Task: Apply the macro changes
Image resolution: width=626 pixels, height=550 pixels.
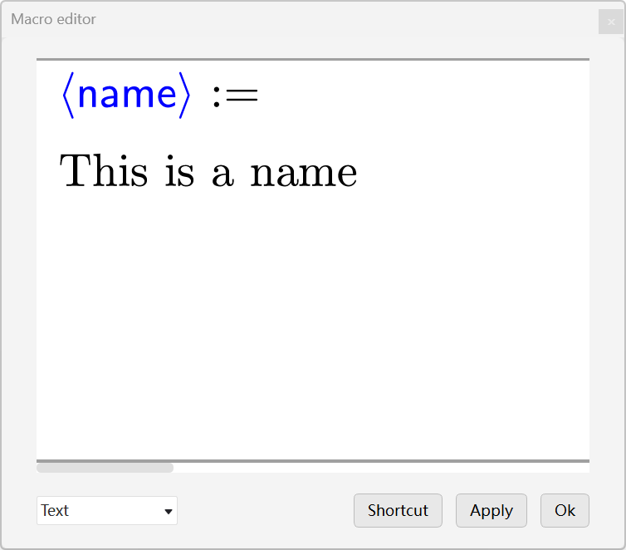Action: click(x=491, y=510)
